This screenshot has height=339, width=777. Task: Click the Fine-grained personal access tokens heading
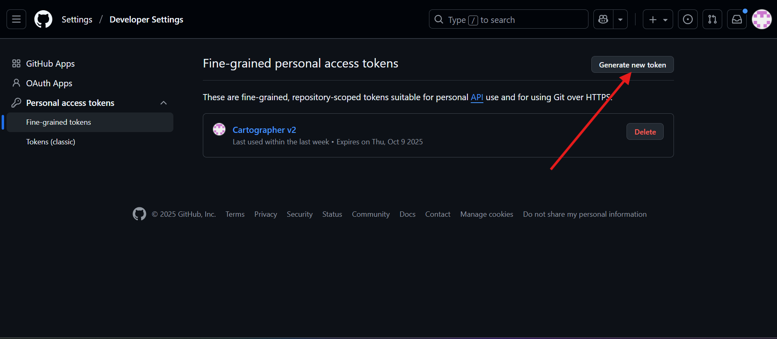point(301,63)
